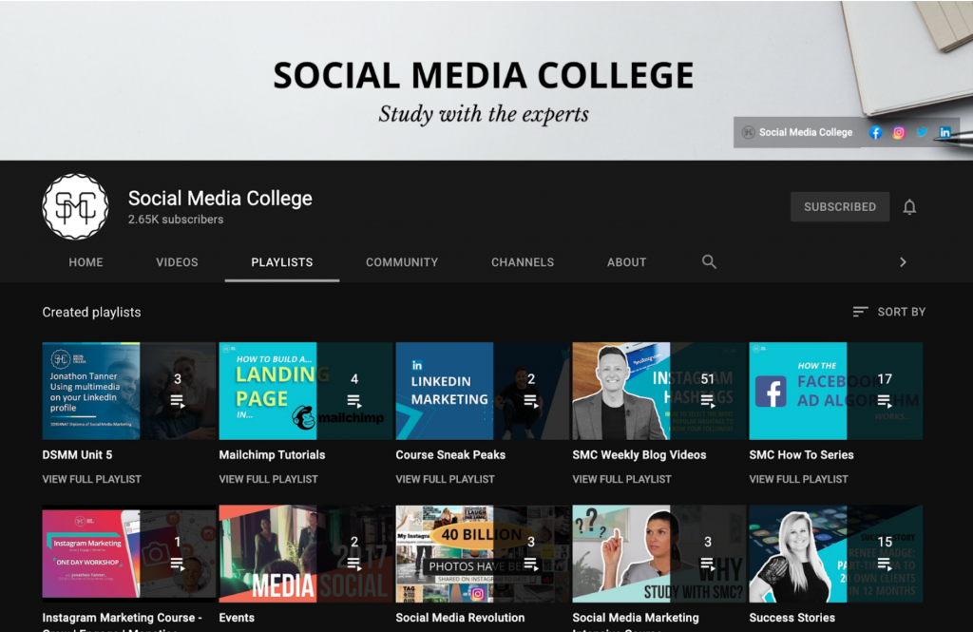View full playlist for SMC Weekly Blog Videos
The height and width of the screenshot is (632, 973).
621,479
